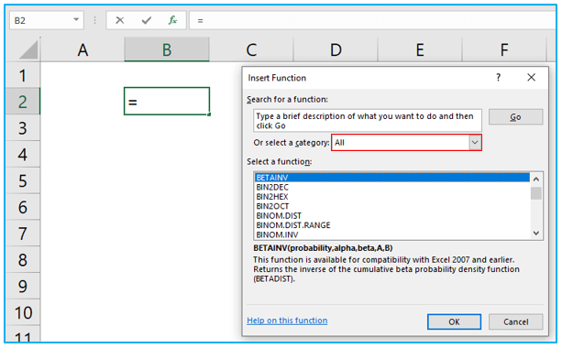Select the row 1 header

[23, 75]
